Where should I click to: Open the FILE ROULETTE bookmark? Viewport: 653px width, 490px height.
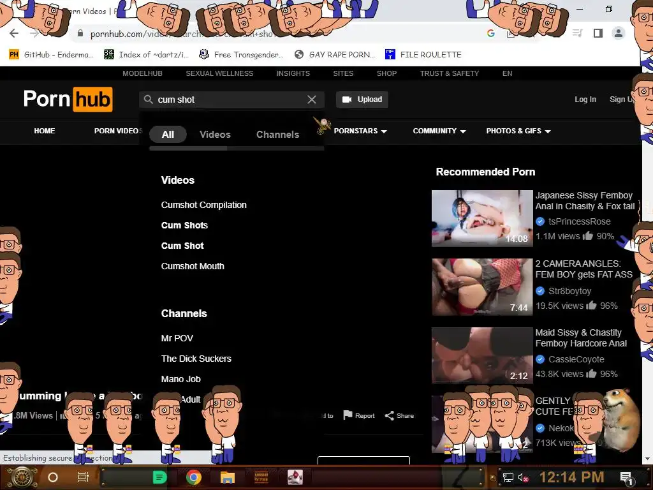(x=423, y=54)
